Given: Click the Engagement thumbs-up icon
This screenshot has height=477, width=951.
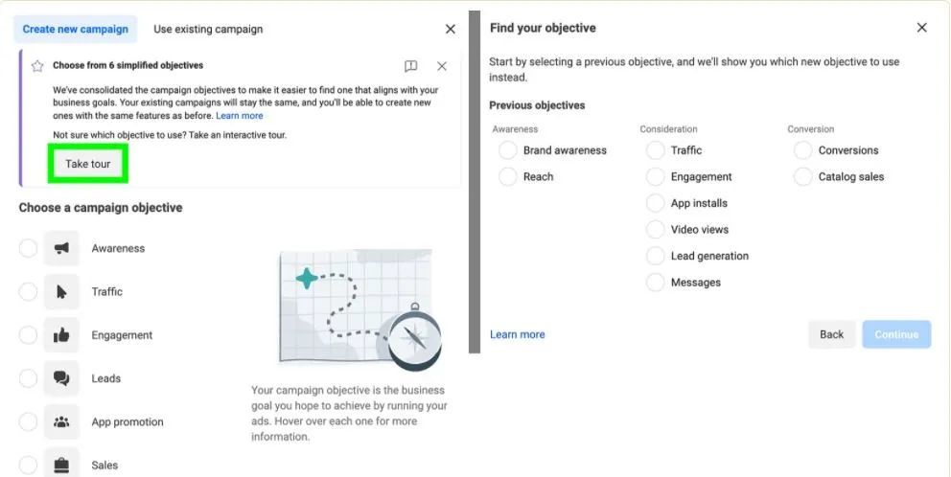Looking at the screenshot, I should click(61, 335).
